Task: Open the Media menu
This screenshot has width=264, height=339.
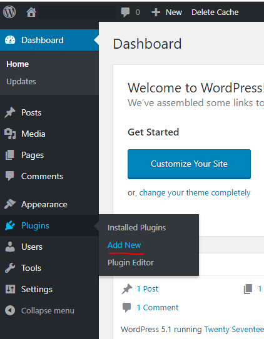Action: point(33,134)
